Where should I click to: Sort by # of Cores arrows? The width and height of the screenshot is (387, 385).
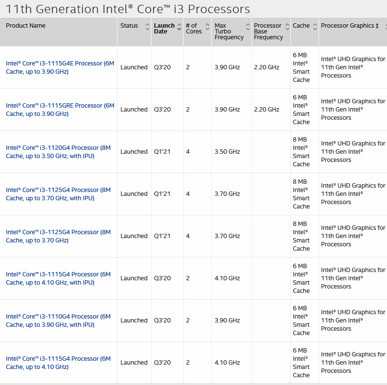pos(207,27)
